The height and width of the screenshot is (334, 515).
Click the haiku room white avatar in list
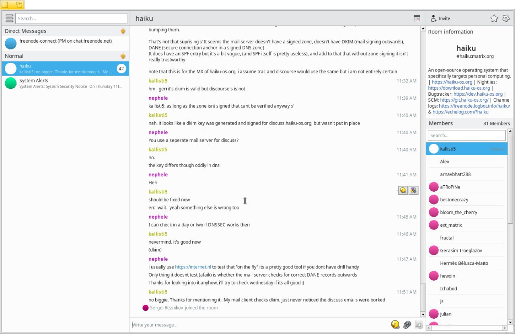10,68
